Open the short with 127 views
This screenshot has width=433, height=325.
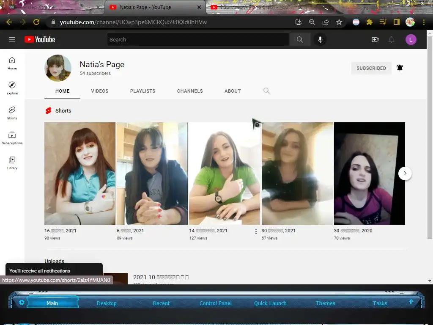(225, 173)
